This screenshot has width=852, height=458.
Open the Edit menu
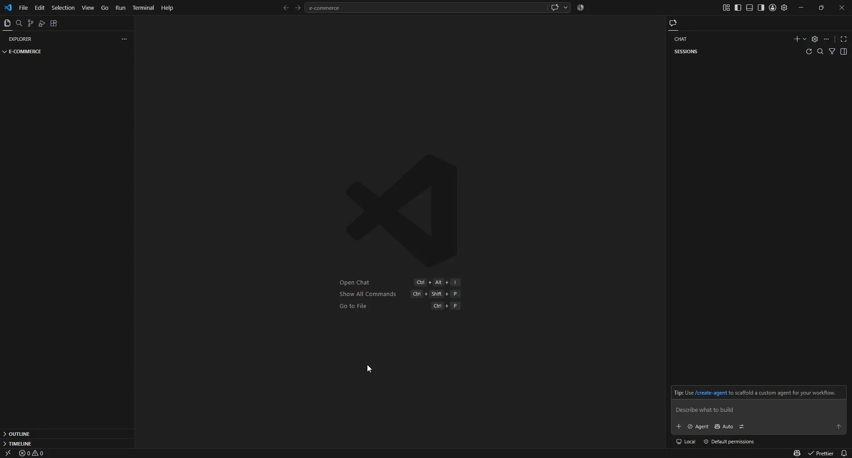click(x=39, y=8)
